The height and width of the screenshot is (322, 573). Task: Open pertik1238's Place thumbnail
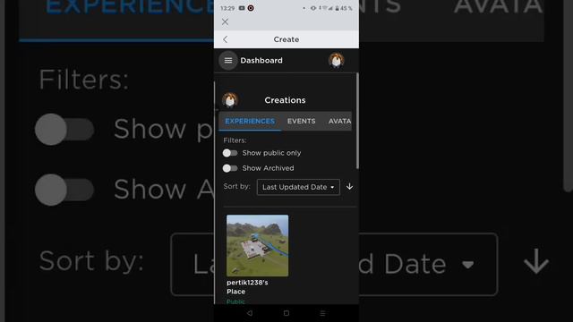(257, 245)
